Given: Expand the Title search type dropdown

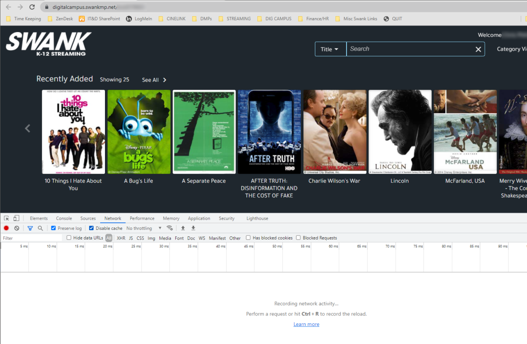Looking at the screenshot, I should tap(330, 49).
